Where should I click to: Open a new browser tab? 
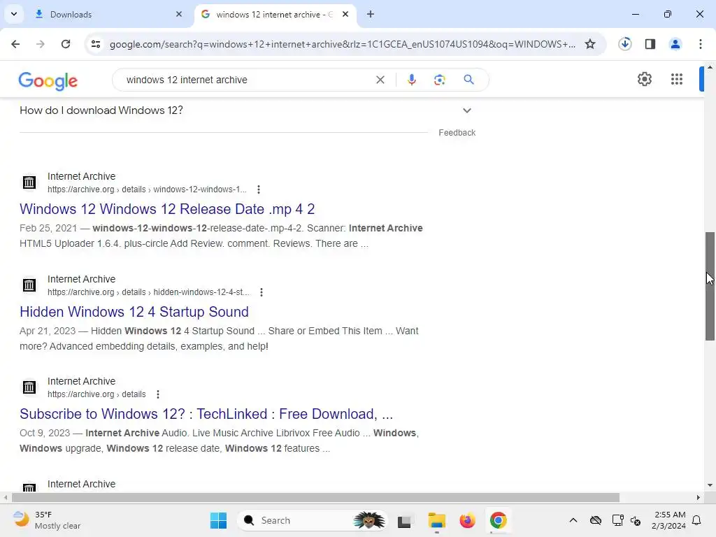click(x=371, y=14)
